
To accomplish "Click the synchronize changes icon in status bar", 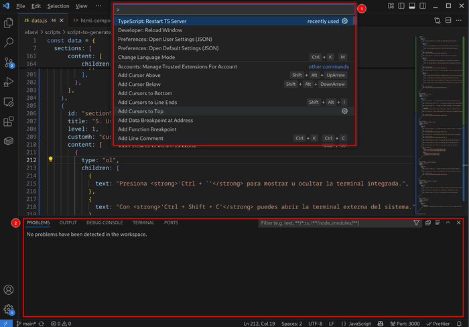I will (x=42, y=324).
